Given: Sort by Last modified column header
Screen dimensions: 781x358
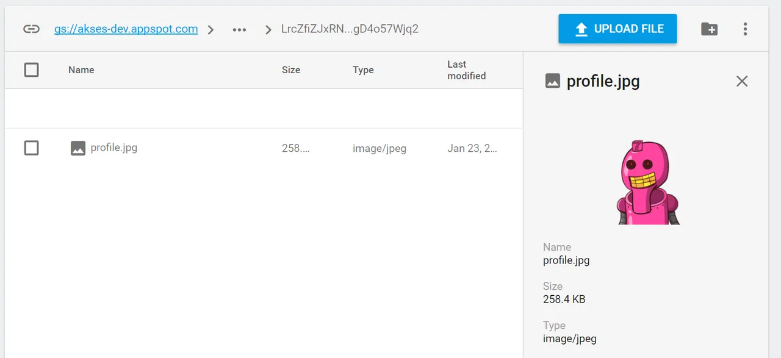Looking at the screenshot, I should click(467, 70).
